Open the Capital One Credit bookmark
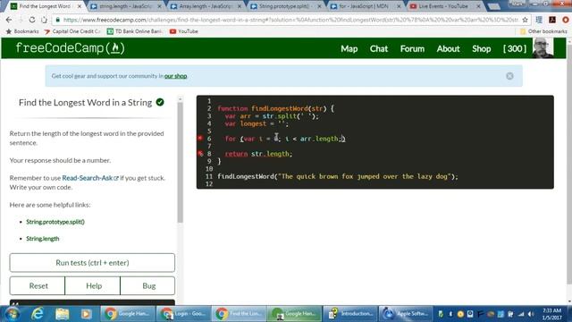Image resolution: width=572 pixels, height=322 pixels. (x=71, y=31)
